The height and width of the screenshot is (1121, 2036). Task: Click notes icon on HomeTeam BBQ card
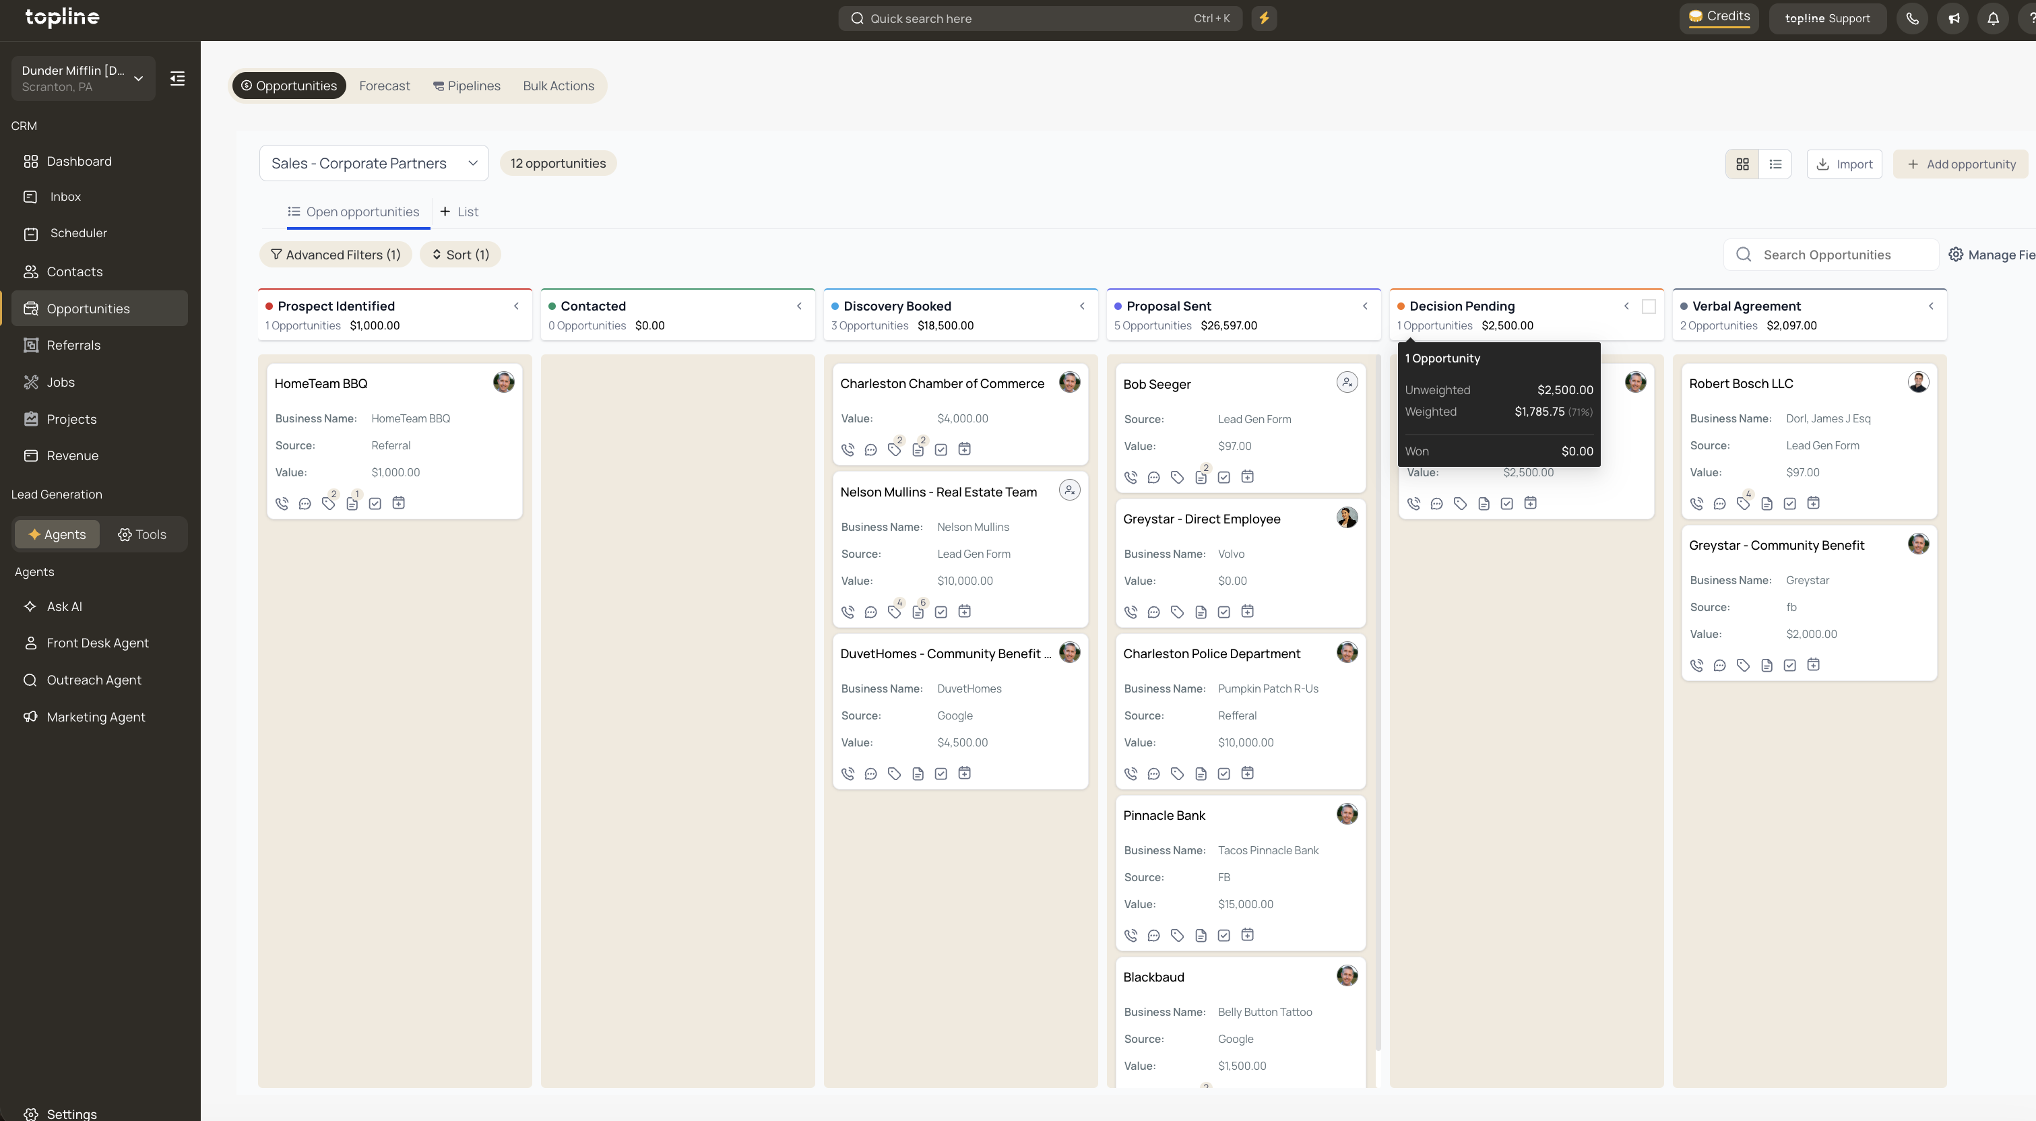click(352, 504)
